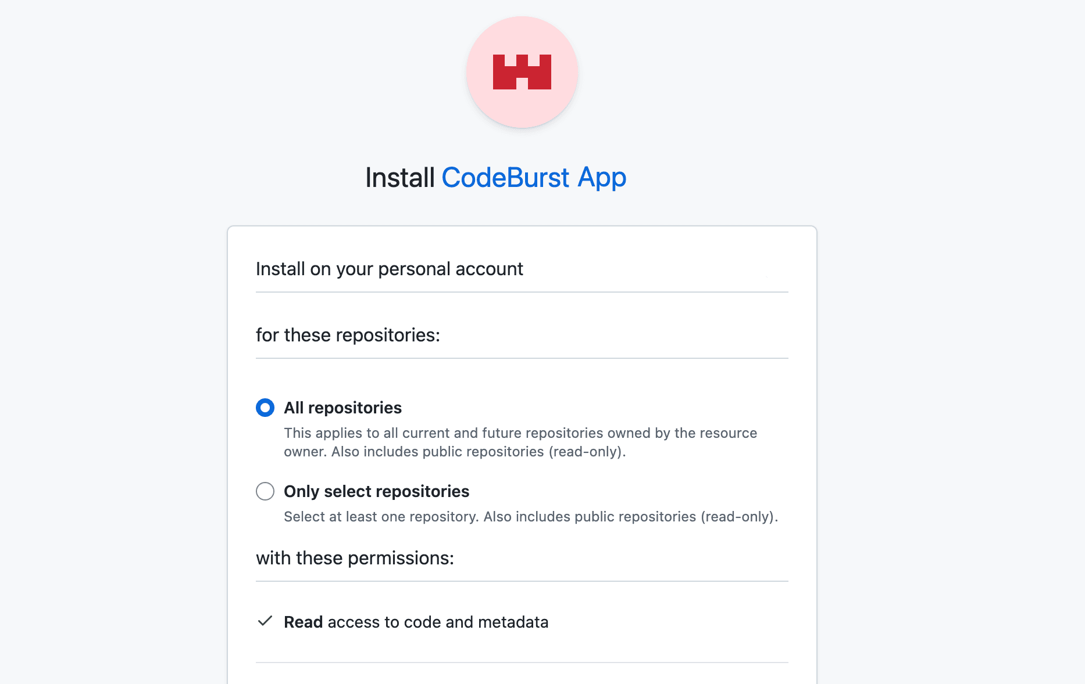Click the word Install in the page title
This screenshot has width=1085, height=684.
coord(400,178)
